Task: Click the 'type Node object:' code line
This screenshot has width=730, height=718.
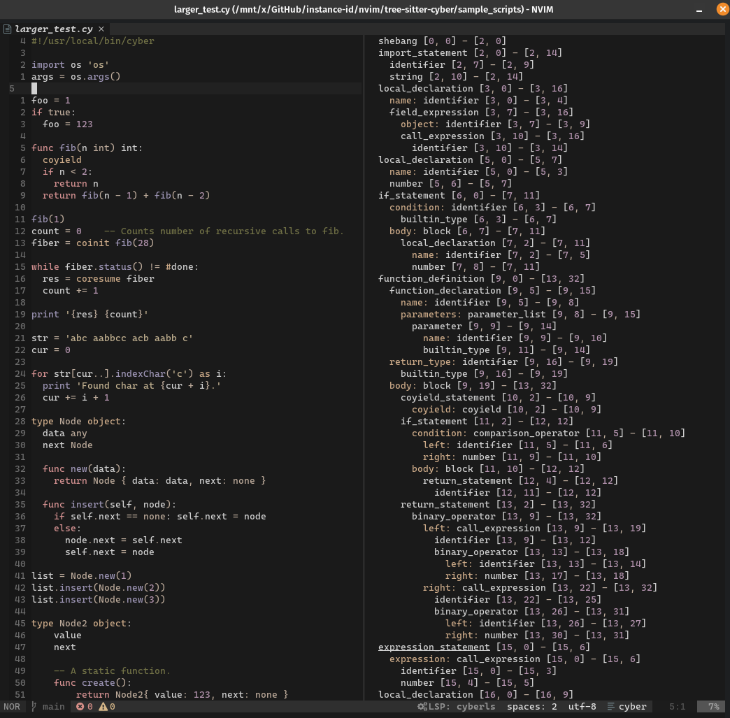Action: (78, 422)
